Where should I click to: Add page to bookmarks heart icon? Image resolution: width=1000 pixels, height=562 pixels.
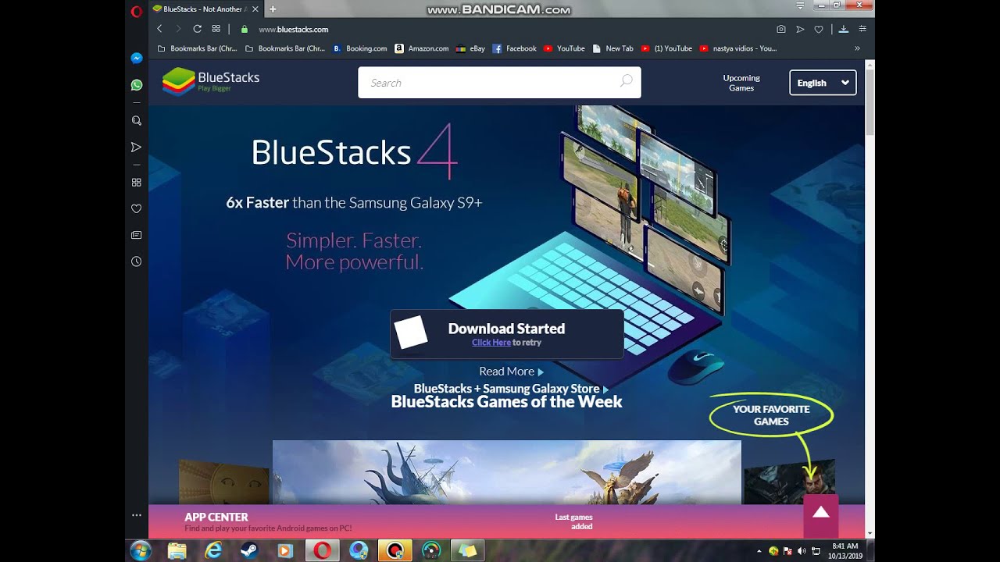[819, 29]
